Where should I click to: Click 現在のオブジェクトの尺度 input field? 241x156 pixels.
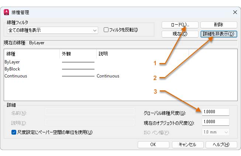pyautogui.click(x=216, y=122)
